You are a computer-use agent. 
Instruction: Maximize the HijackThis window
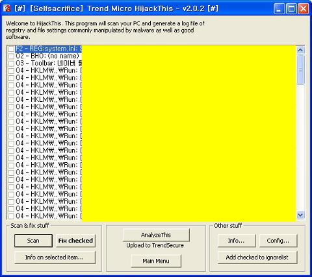291,9
